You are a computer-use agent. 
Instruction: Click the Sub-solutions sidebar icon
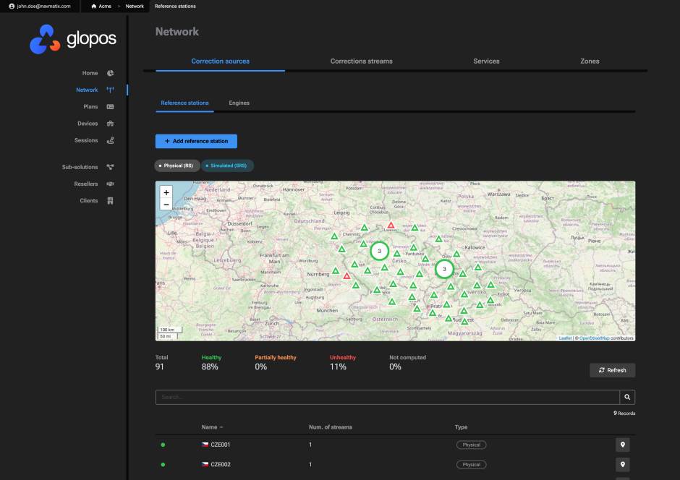(x=110, y=167)
